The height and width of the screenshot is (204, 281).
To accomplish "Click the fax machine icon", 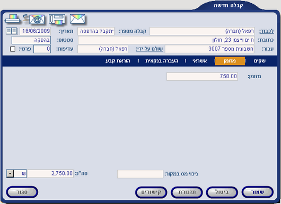I will point(57,20).
